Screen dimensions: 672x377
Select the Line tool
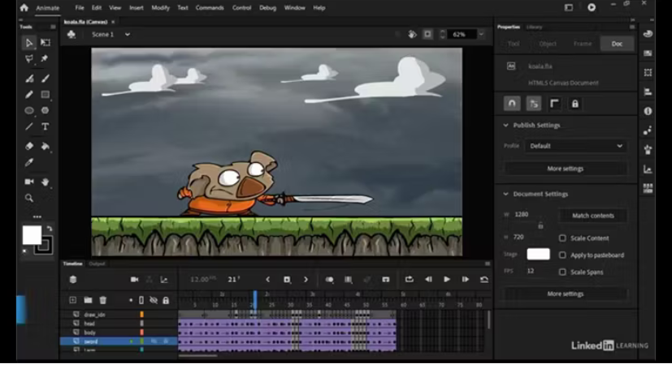[x=29, y=126]
